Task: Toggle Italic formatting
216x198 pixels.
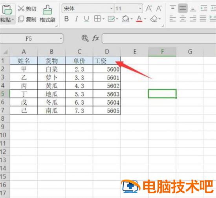Action: click(x=77, y=19)
